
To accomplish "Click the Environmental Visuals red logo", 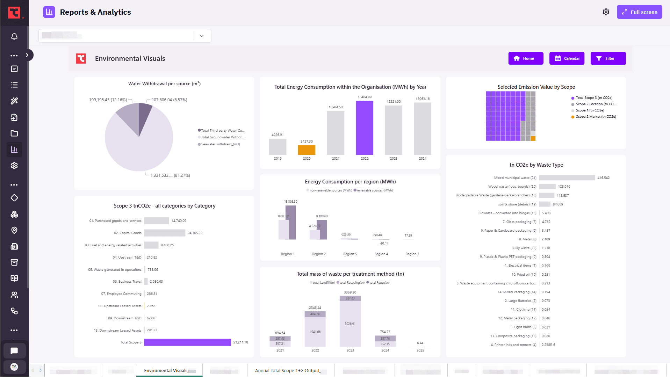I will tap(81, 58).
